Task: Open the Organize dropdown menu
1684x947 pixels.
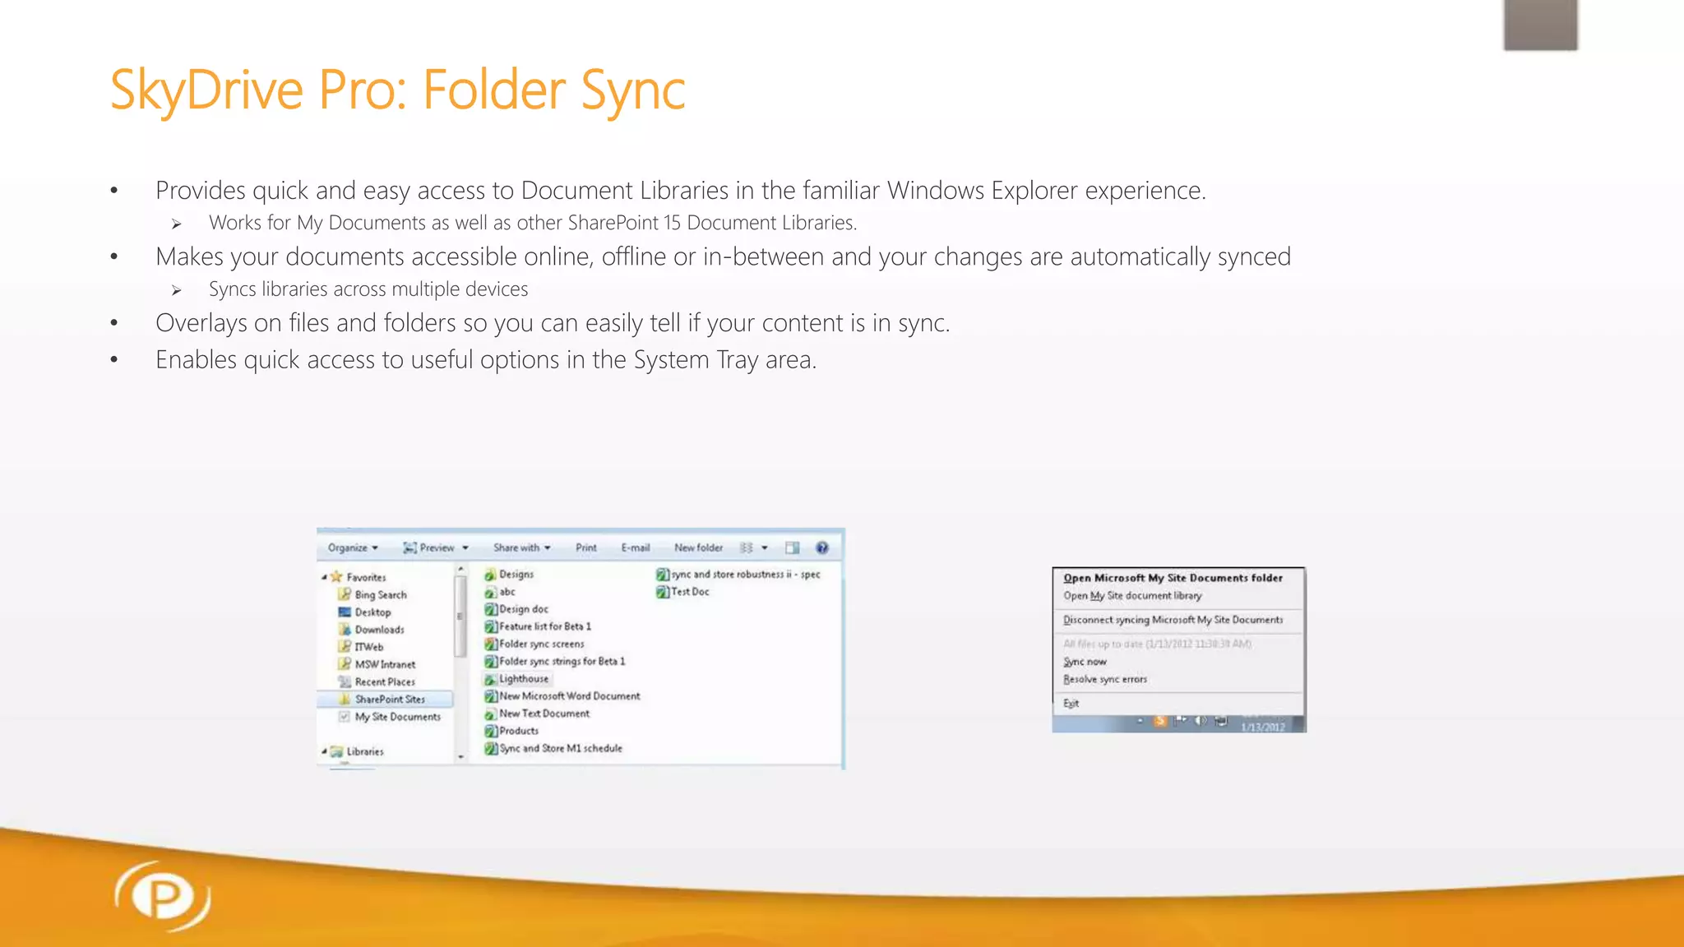Action: (x=353, y=548)
